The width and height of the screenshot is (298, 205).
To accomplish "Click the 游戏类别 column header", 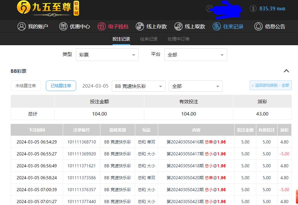I will click(x=118, y=130).
